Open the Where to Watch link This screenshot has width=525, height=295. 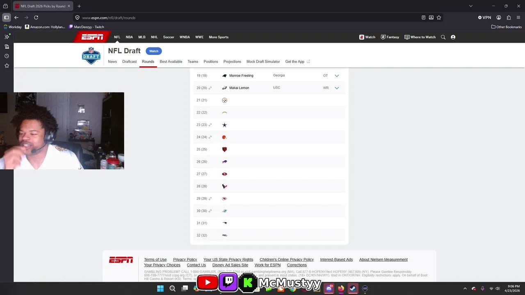pyautogui.click(x=420, y=37)
